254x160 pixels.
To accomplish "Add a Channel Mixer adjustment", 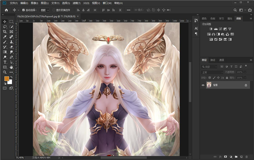I will pyautogui.click(x=227, y=34).
